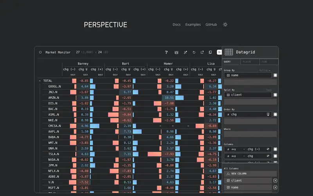
Task: Click the status circle beside Market Monitor
Action: click(40, 52)
